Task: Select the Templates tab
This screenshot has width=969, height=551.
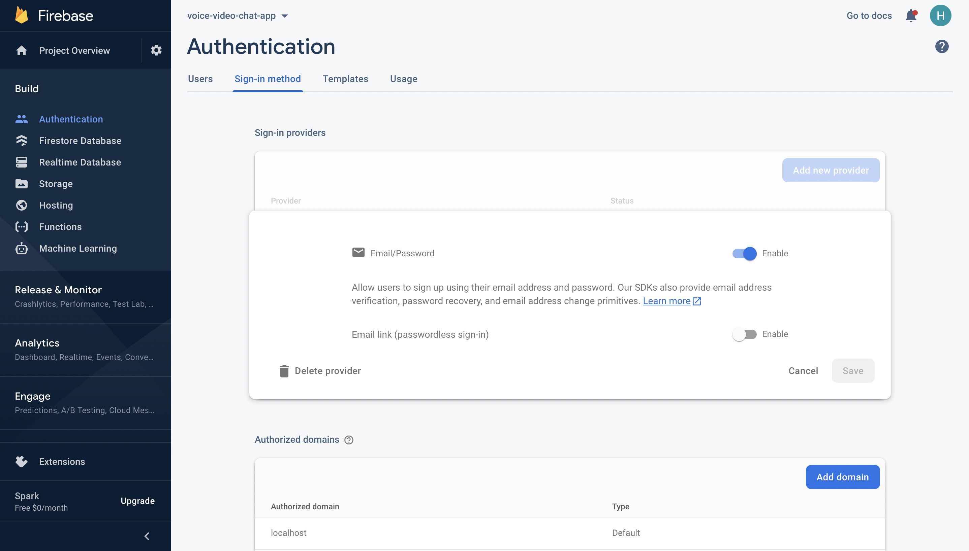Action: 345,78
